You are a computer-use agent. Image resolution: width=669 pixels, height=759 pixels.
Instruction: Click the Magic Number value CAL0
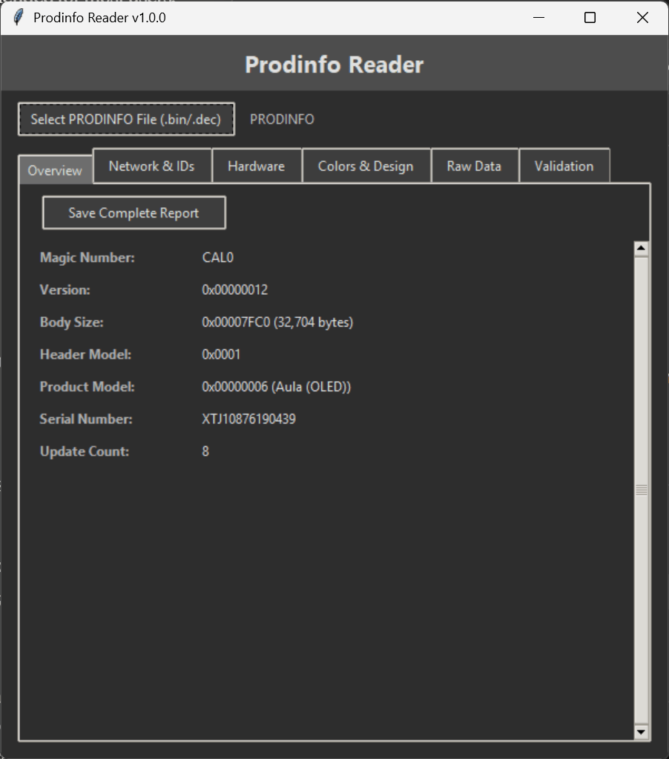[217, 258]
